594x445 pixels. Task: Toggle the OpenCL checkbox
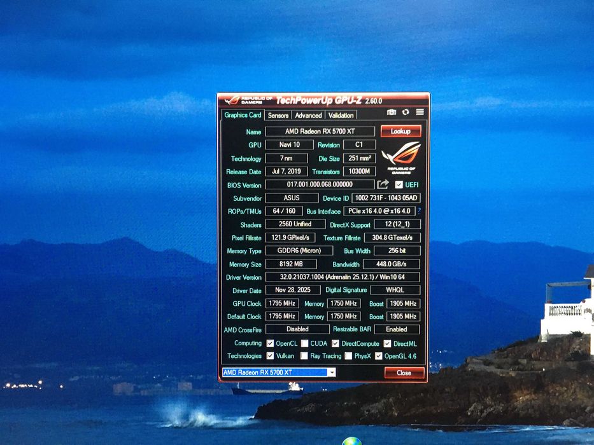click(270, 343)
